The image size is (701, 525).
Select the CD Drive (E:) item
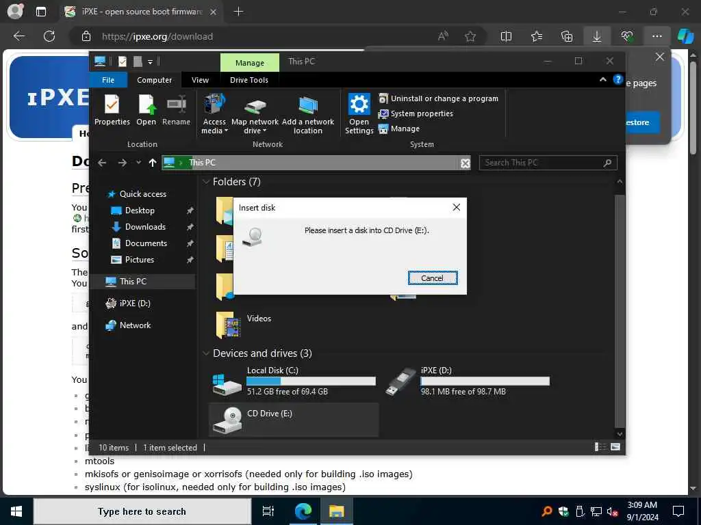[294, 420]
